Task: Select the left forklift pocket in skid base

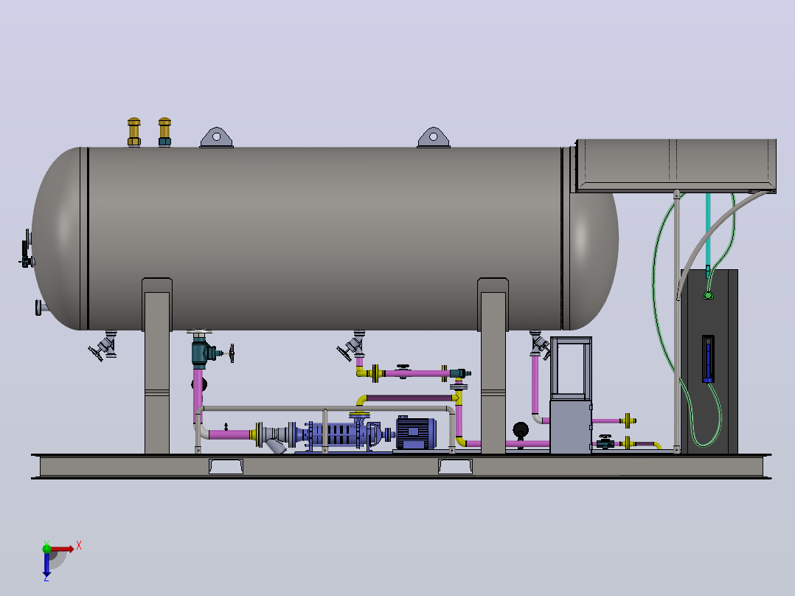Action: (x=226, y=466)
